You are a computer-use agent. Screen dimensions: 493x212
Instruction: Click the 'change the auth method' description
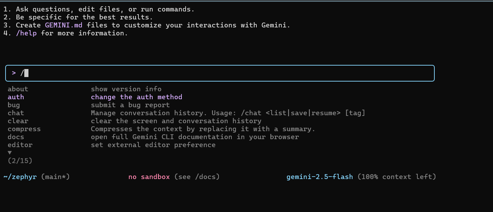136,97
